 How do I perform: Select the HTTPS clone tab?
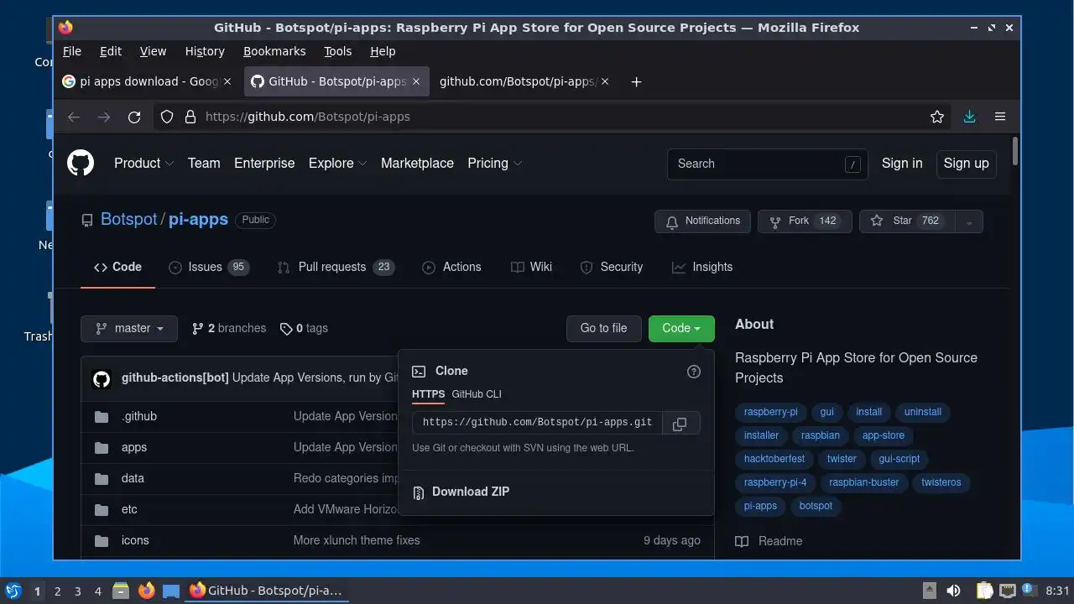pyautogui.click(x=429, y=393)
